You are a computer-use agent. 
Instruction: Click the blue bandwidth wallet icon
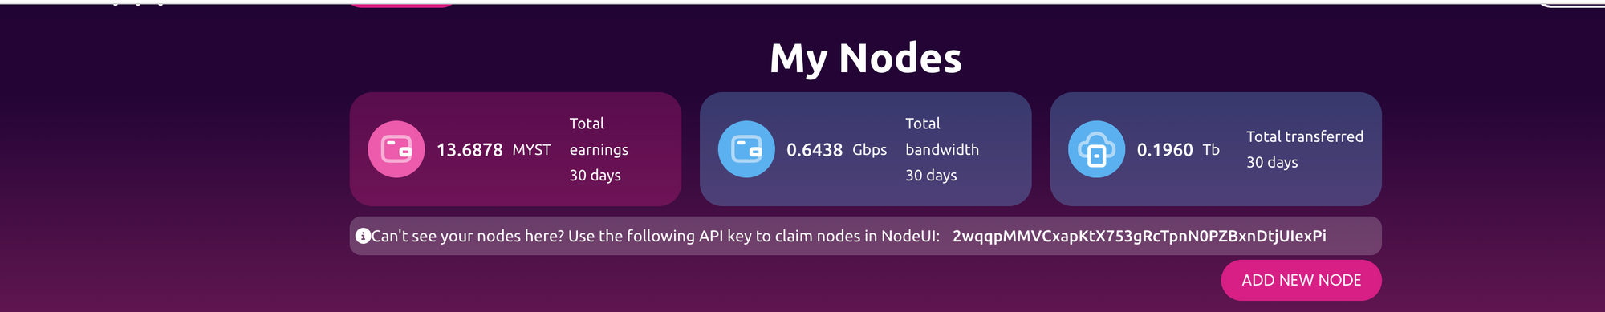tap(746, 149)
